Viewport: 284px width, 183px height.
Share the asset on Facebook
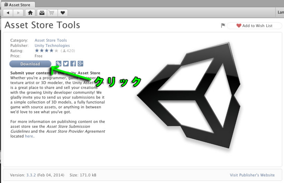(x=73, y=64)
